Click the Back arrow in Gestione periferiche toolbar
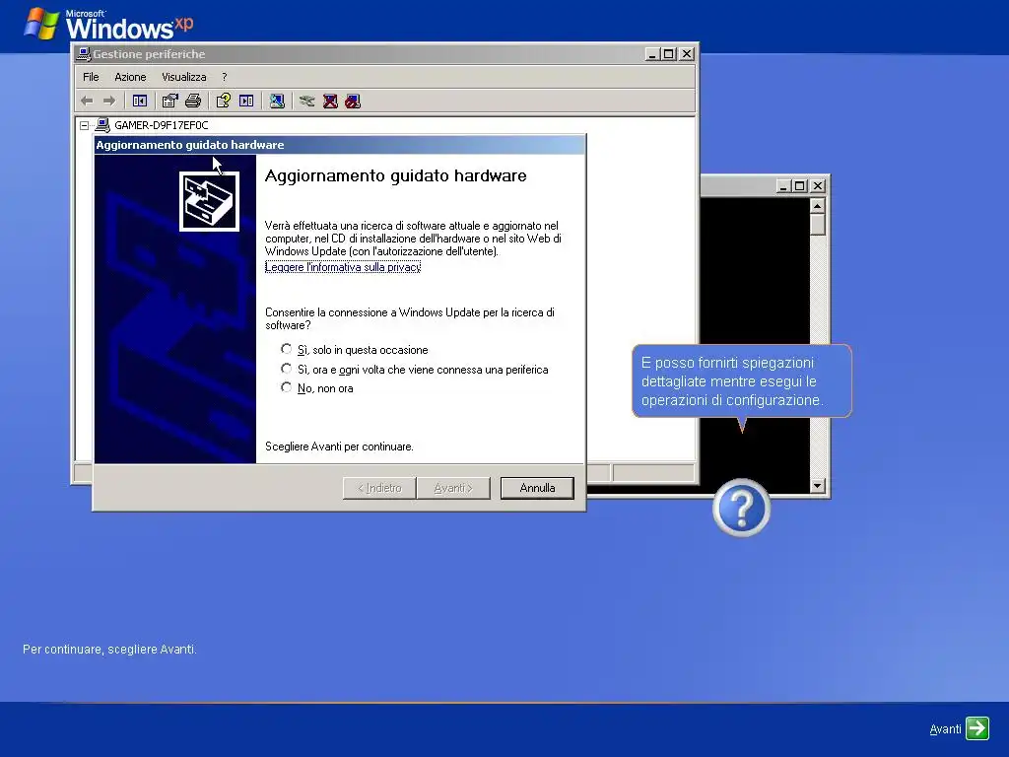 pos(87,102)
